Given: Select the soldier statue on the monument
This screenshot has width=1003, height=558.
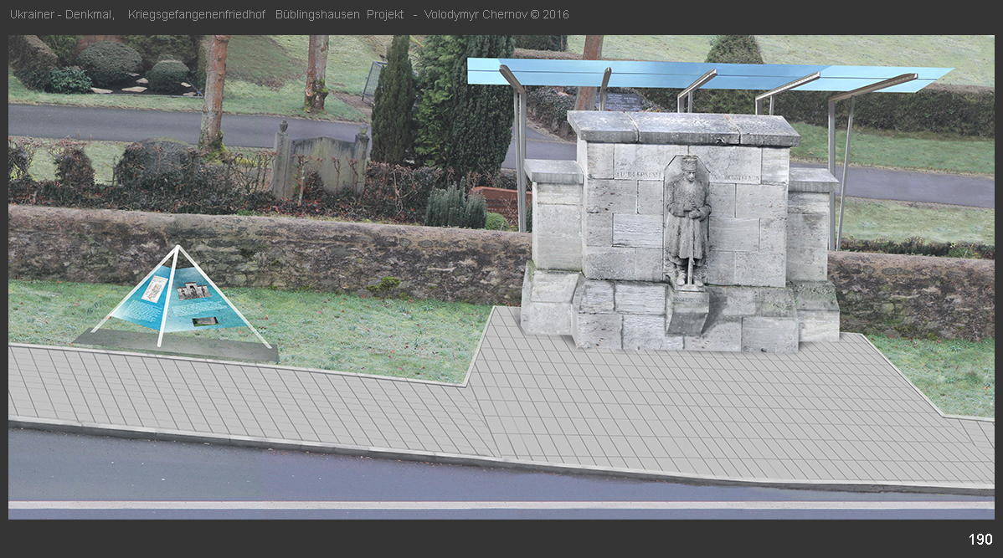Looking at the screenshot, I should coord(687,220).
